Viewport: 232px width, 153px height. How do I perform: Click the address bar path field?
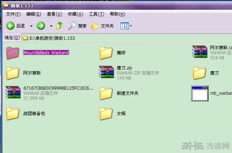click(127, 38)
